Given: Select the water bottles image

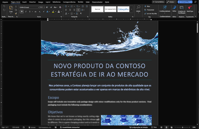Looking at the screenshot, I should pyautogui.click(x=126, y=120).
